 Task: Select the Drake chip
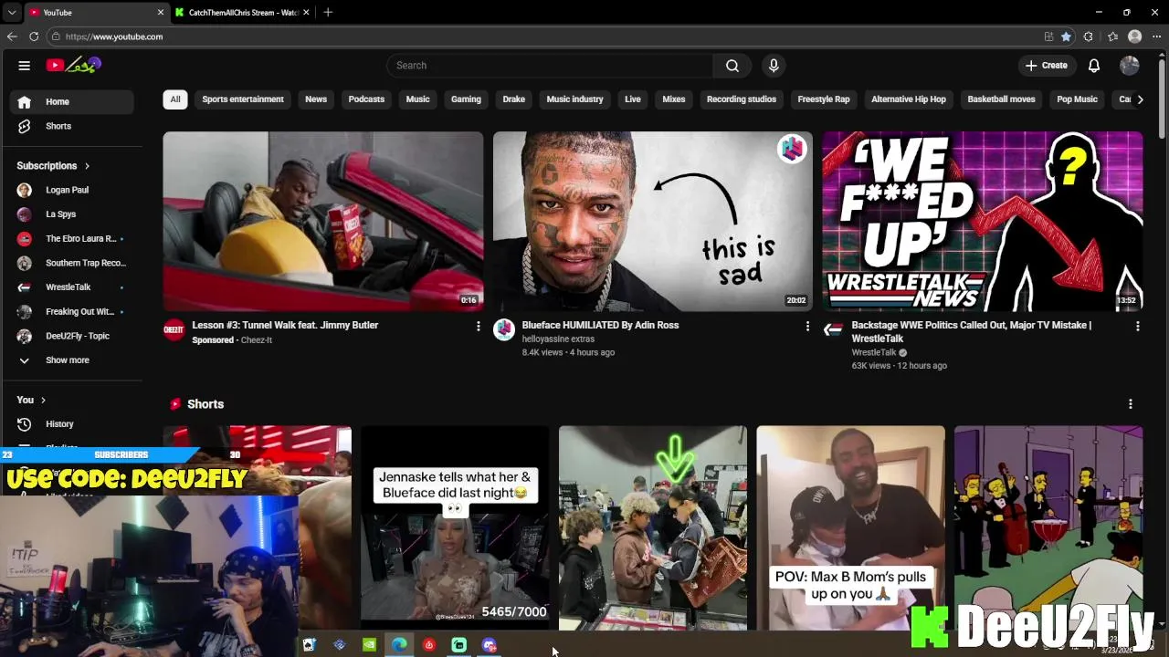point(514,99)
